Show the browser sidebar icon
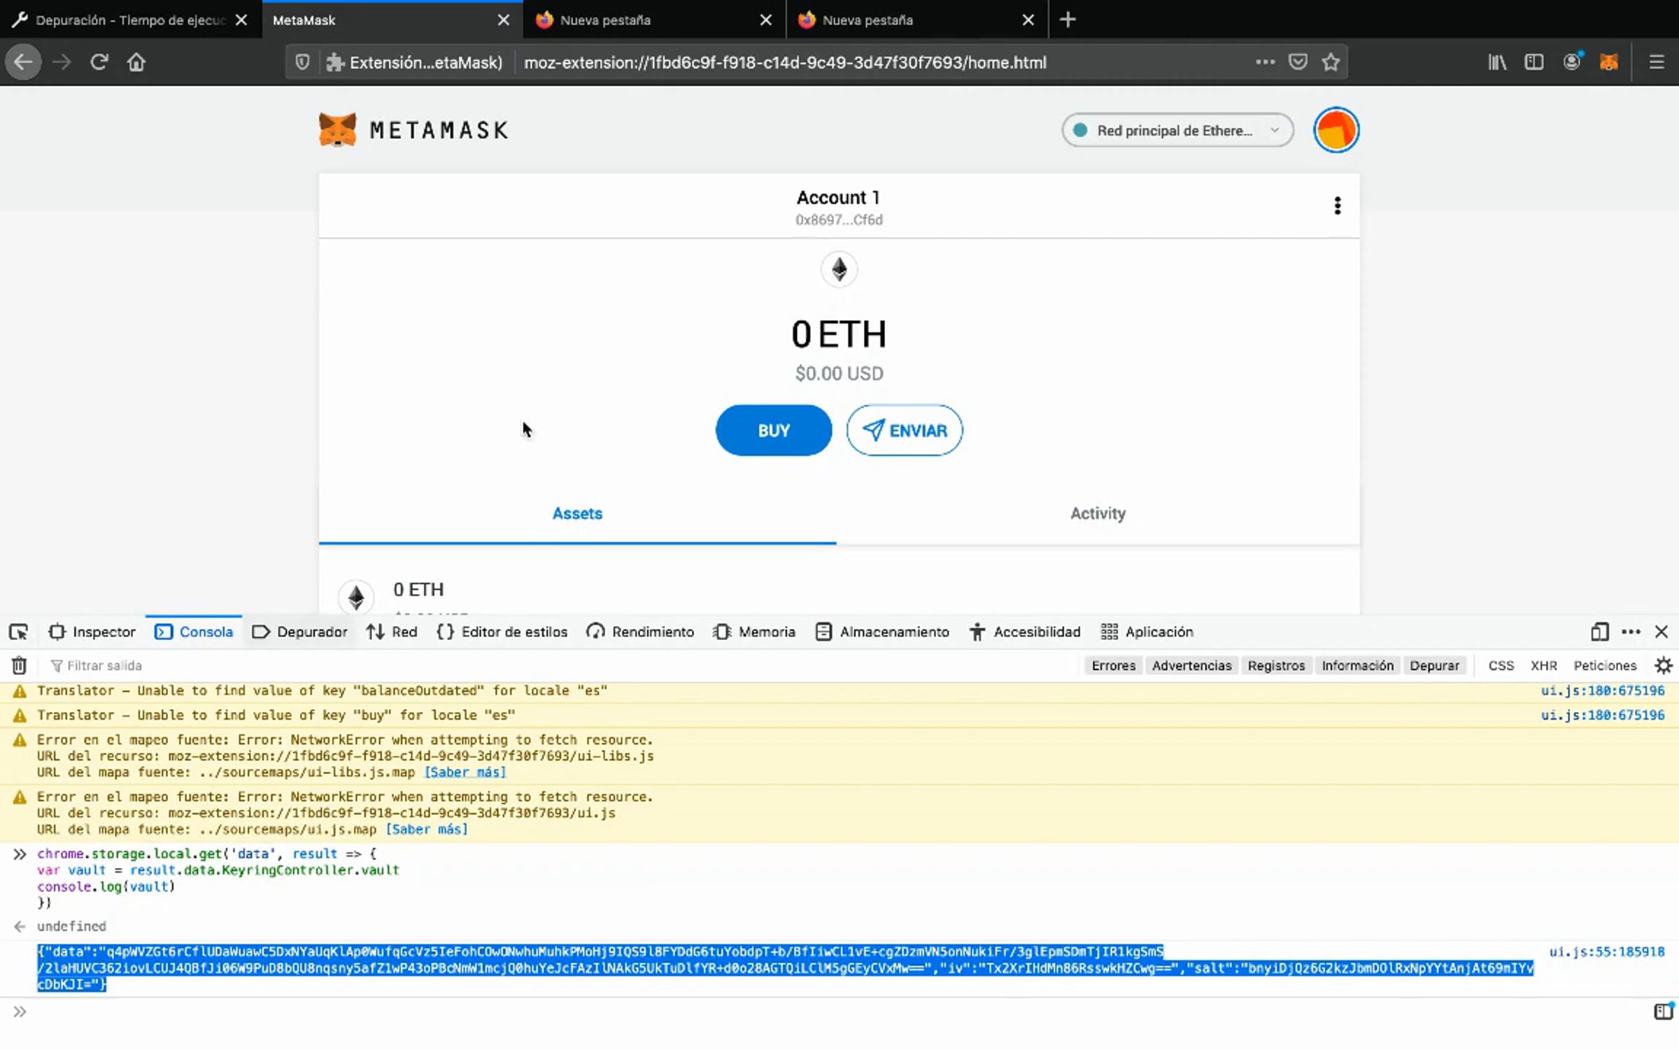Screen dimensions: 1679x1049 tap(1534, 62)
